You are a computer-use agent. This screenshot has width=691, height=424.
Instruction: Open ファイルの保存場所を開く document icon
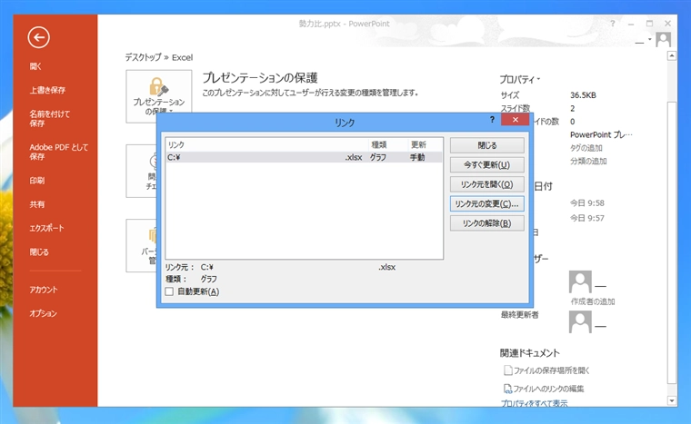[x=507, y=370]
